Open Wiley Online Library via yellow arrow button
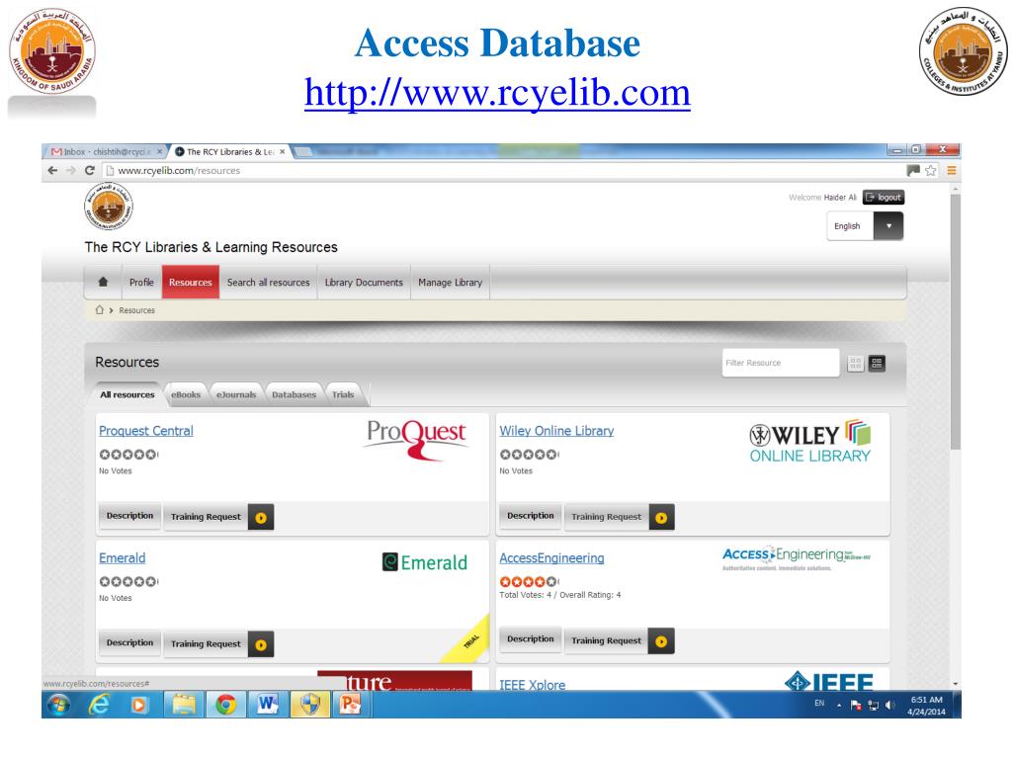This screenshot has width=1012, height=759. (661, 517)
